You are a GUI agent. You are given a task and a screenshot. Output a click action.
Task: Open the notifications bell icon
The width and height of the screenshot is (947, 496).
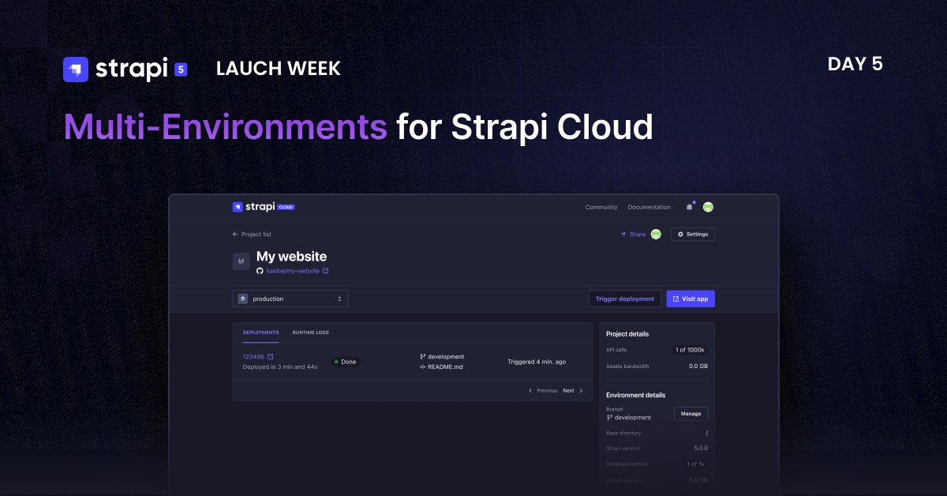pos(690,207)
